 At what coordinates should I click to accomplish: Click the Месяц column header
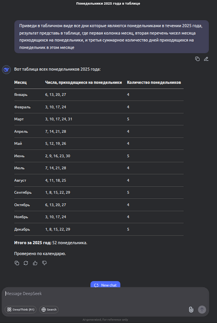[21, 83]
